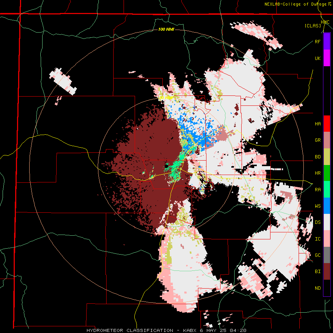The width and height of the screenshot is (333, 333).
Task: Pick the dark green HR legend swatch
Action: click(327, 173)
